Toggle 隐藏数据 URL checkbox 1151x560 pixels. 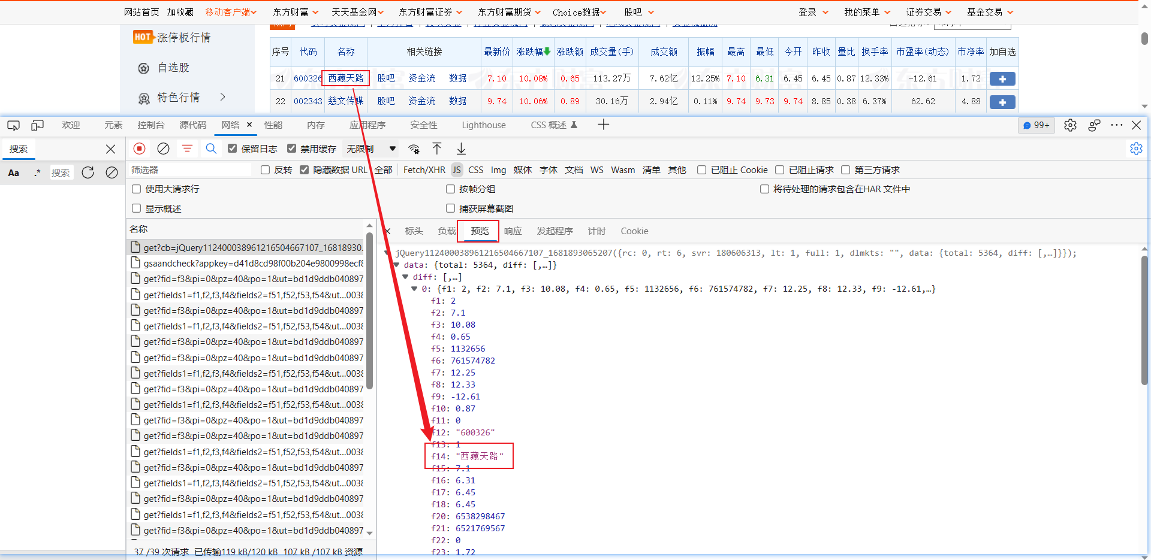pos(305,170)
